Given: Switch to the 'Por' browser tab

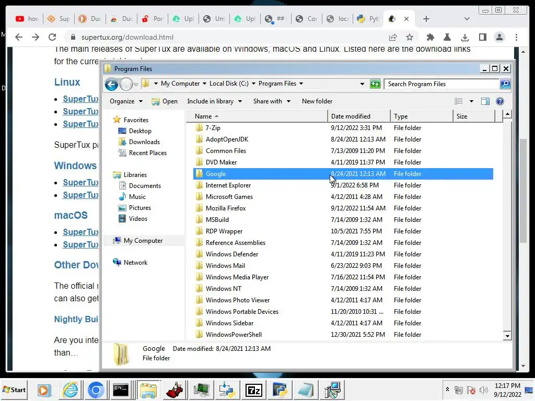Looking at the screenshot, I should tap(152, 19).
